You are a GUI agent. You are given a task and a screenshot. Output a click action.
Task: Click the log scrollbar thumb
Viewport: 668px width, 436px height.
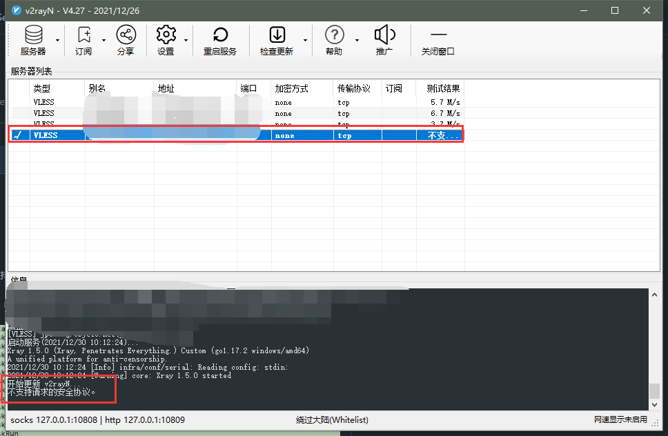click(x=654, y=391)
